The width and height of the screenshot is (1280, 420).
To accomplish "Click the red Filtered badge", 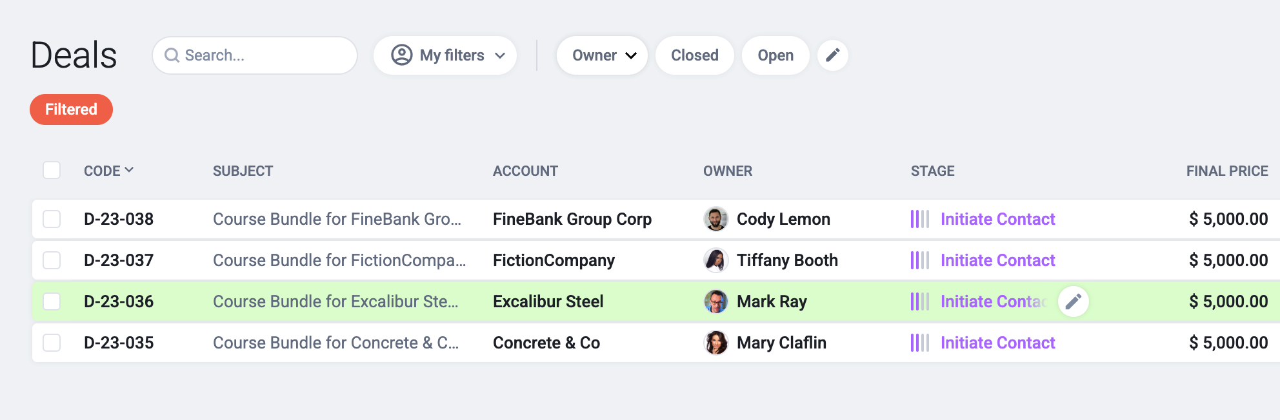I will coord(71,110).
